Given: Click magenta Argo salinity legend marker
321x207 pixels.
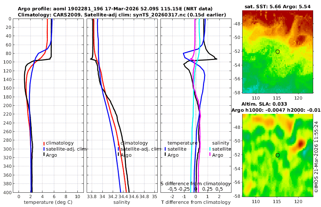Looking at the screenshot, I should point(210,155).
